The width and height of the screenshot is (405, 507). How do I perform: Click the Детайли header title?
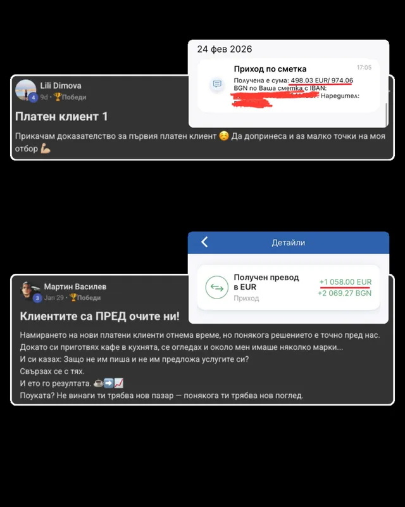(289, 243)
